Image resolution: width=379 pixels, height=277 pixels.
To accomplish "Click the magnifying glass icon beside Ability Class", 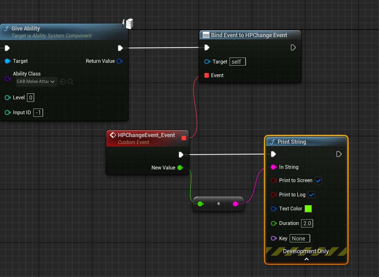I will [70, 82].
